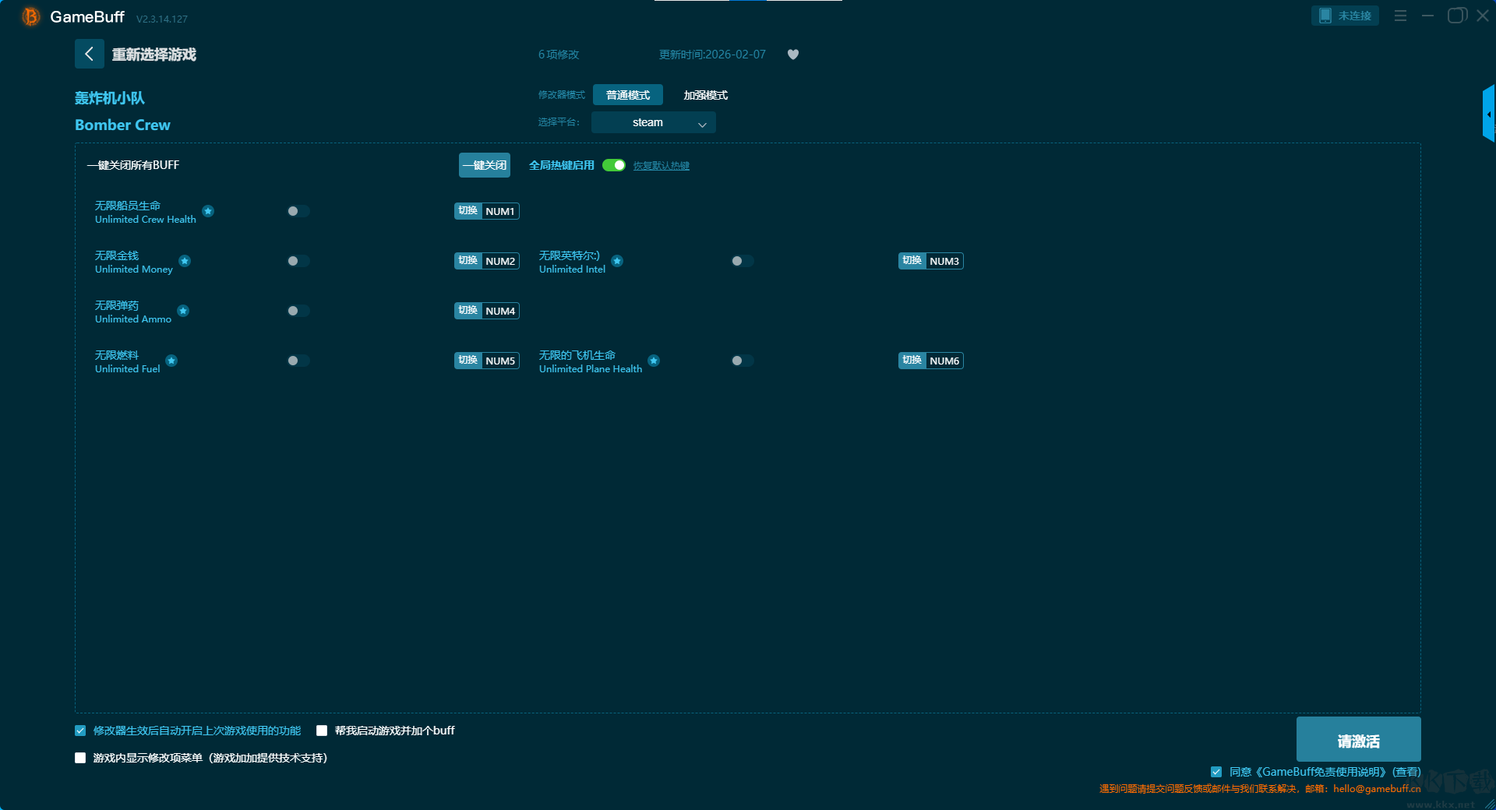
Task: Expand the collapsed side panel on right edge
Action: [x=1488, y=114]
